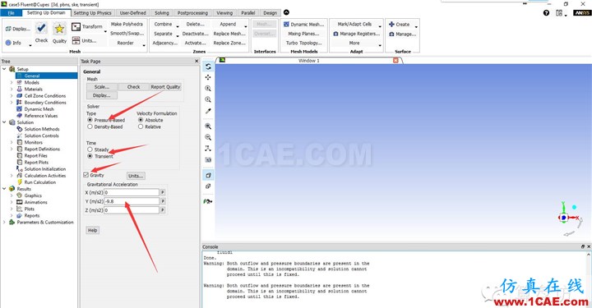592x308 pixels.
Task: Click the Create surface plus icon
Action: click(391, 24)
